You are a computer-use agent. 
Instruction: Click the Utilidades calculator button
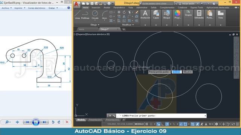(199, 15)
